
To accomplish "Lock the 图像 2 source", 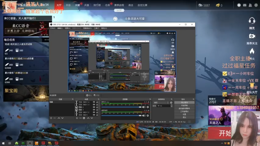I will pyautogui.click(x=97, y=107).
